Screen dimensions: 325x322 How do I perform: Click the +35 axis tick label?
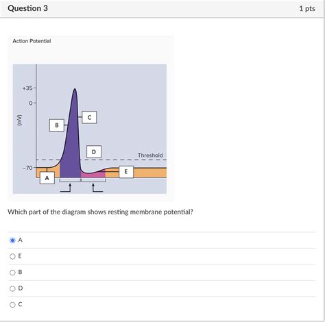[x=27, y=88]
